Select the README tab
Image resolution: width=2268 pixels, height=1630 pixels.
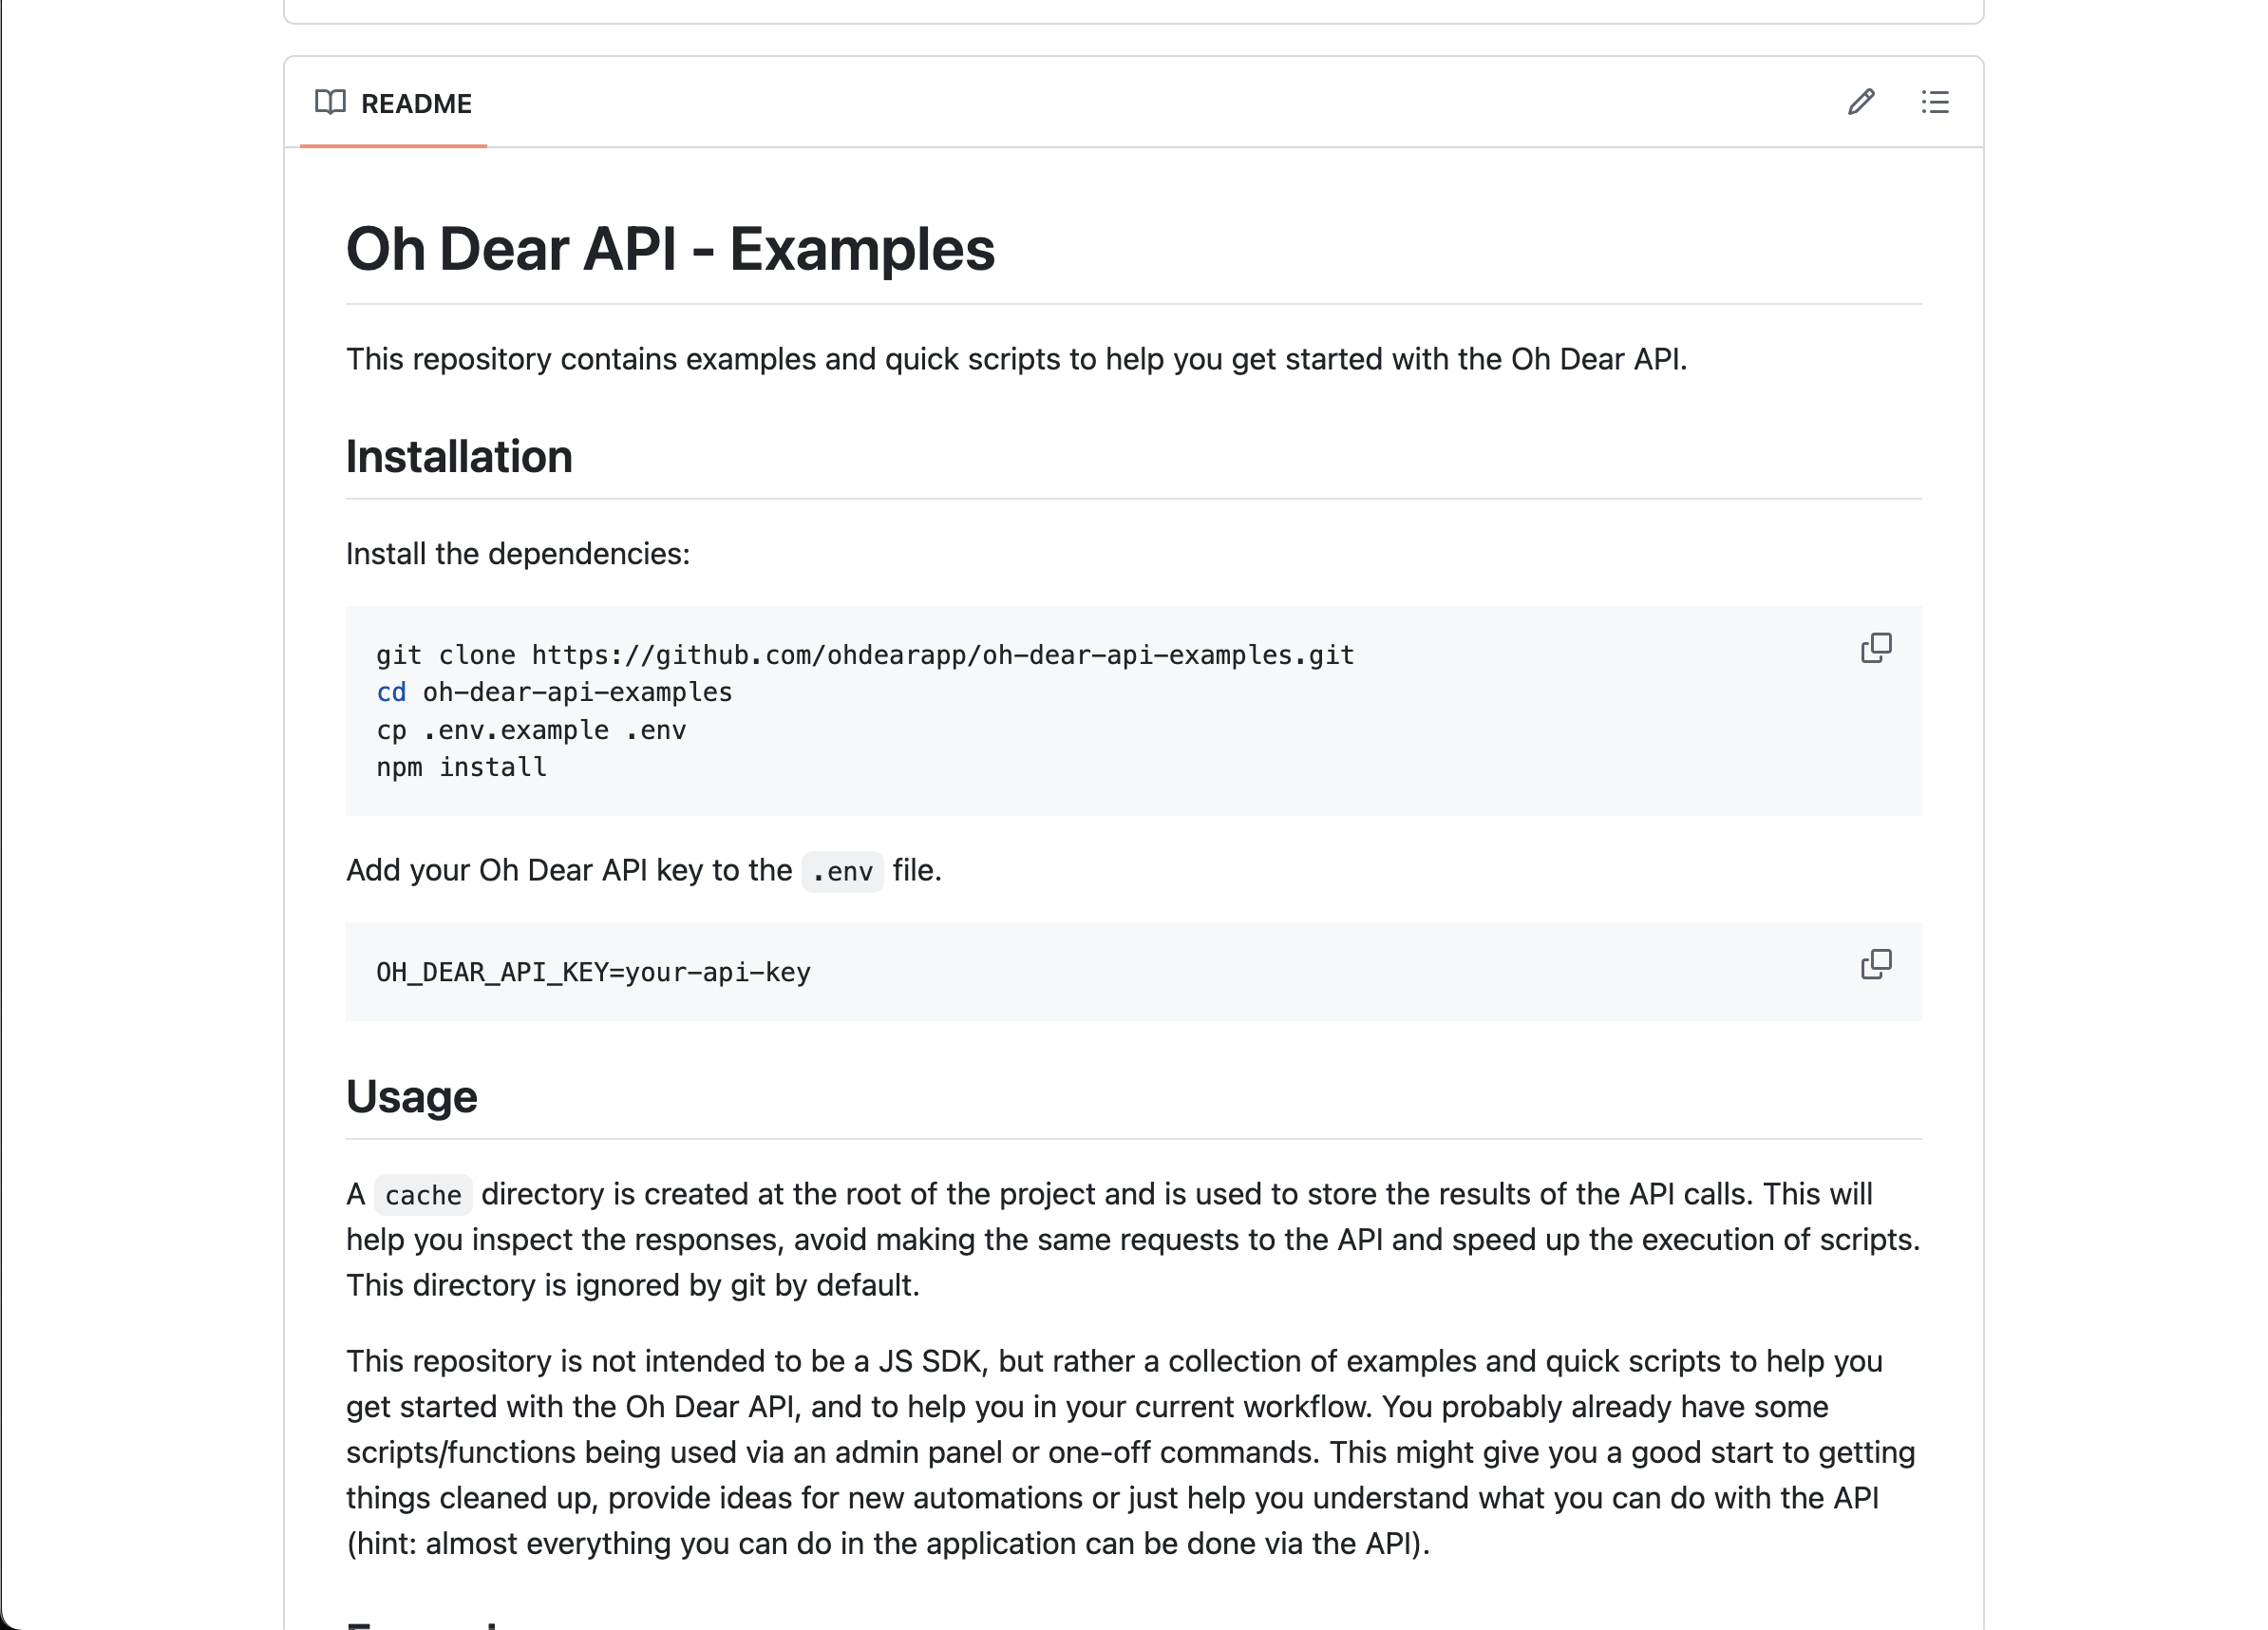393,103
